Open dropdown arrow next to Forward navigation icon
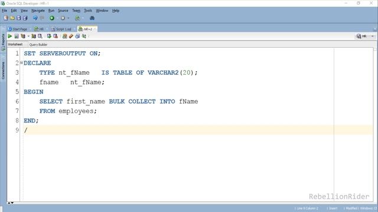This screenshot has width=378, height=212. (69, 18)
